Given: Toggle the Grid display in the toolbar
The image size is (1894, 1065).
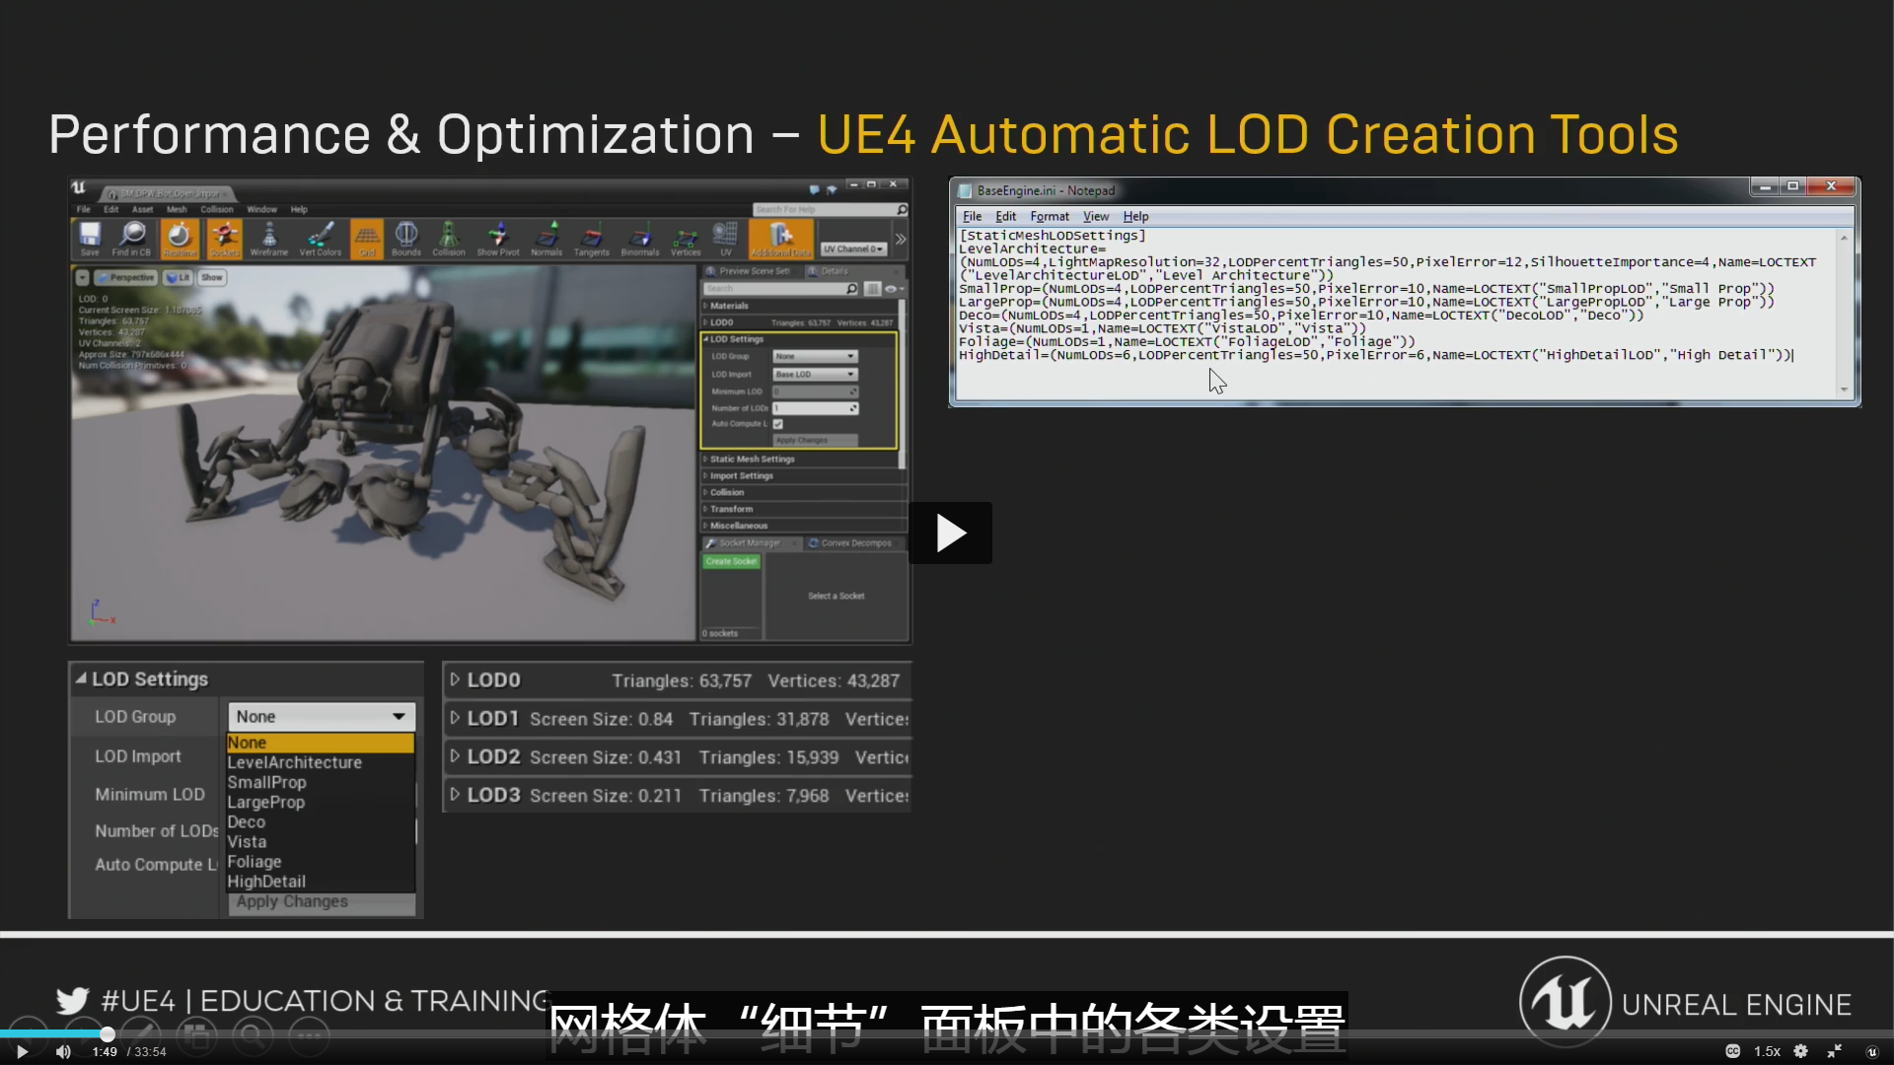Looking at the screenshot, I should (367, 239).
